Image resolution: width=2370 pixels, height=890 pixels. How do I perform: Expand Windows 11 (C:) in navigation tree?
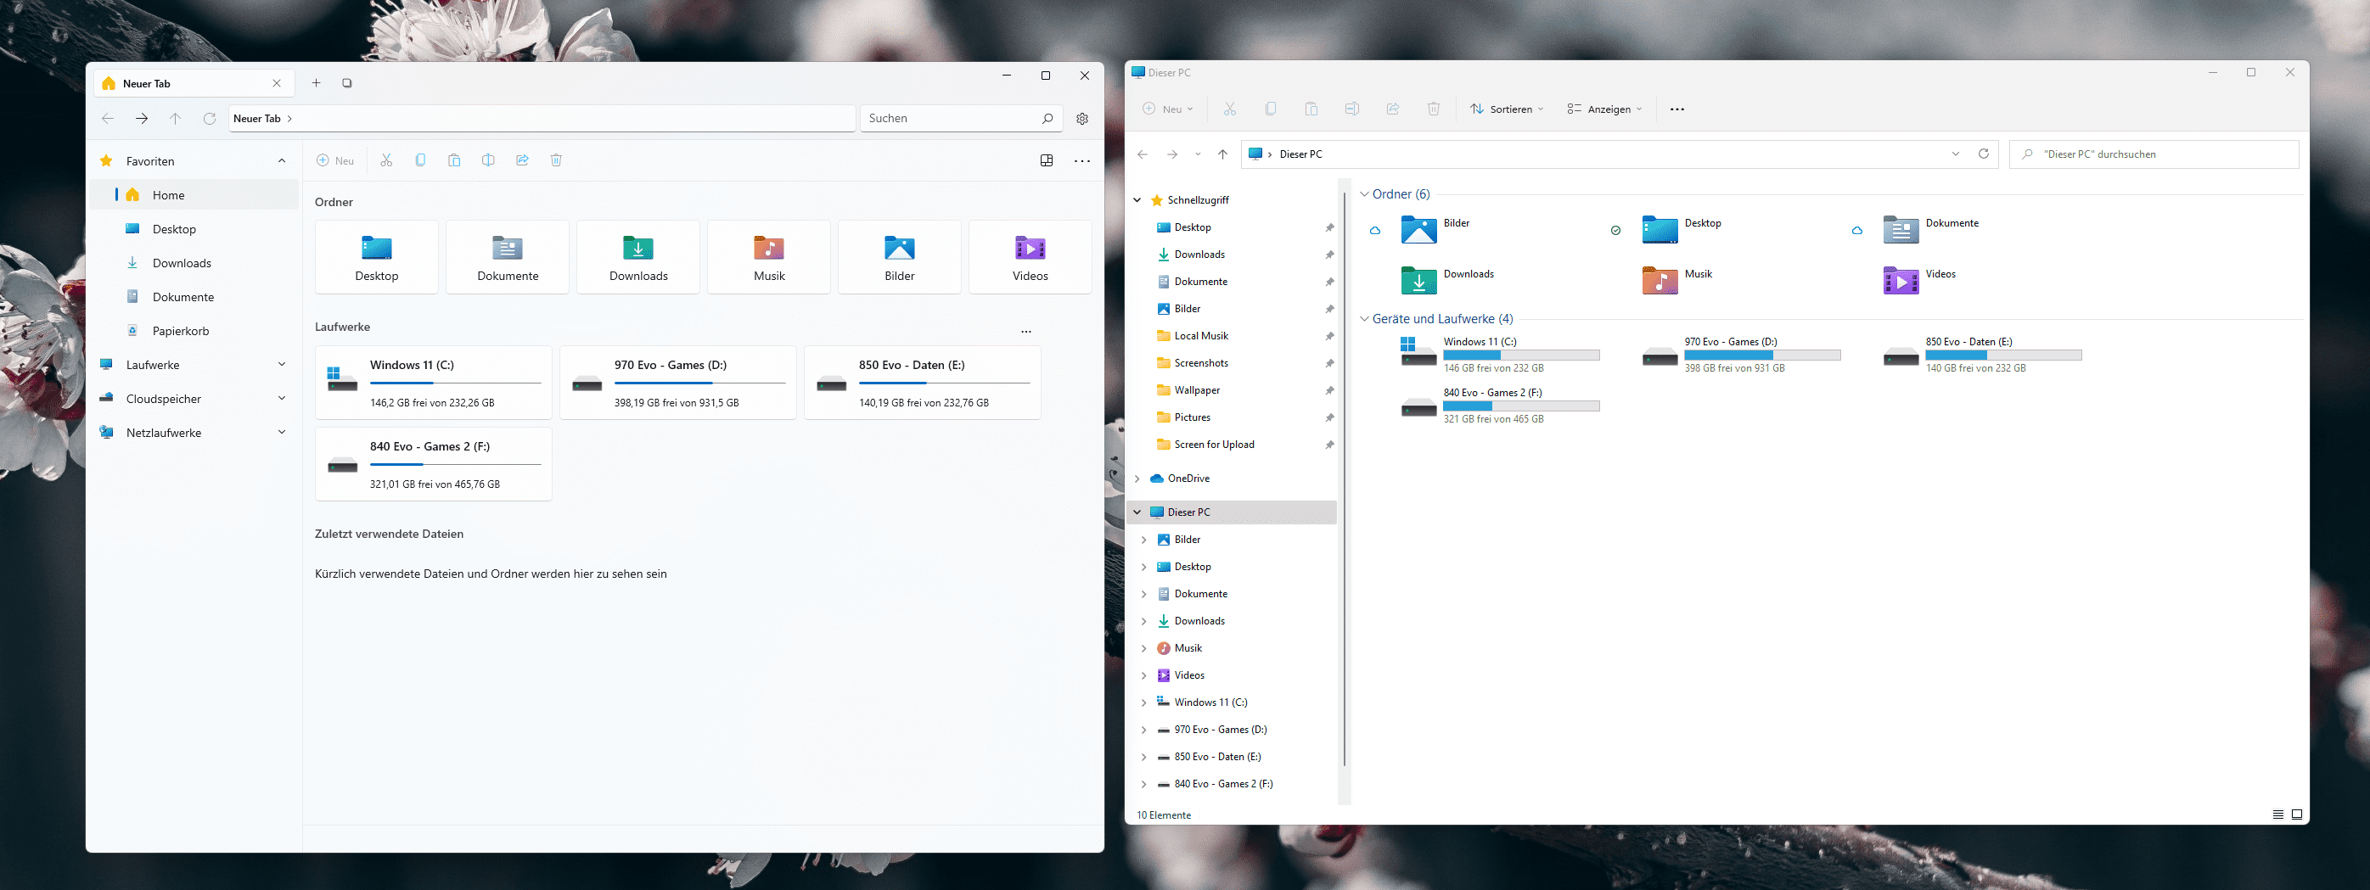1144,702
